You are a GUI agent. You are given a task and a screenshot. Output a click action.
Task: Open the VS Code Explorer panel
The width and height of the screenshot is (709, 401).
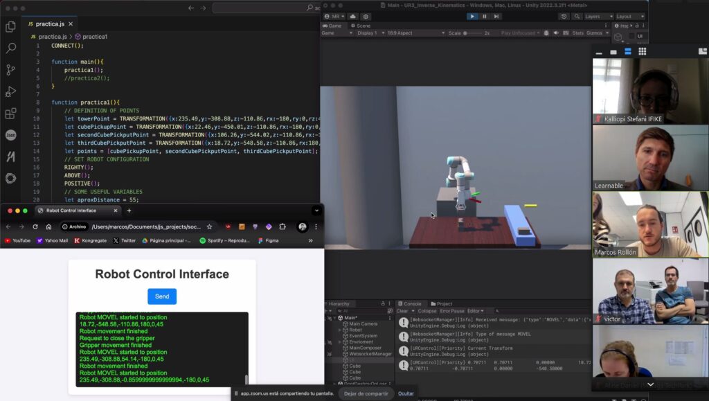pyautogui.click(x=10, y=27)
